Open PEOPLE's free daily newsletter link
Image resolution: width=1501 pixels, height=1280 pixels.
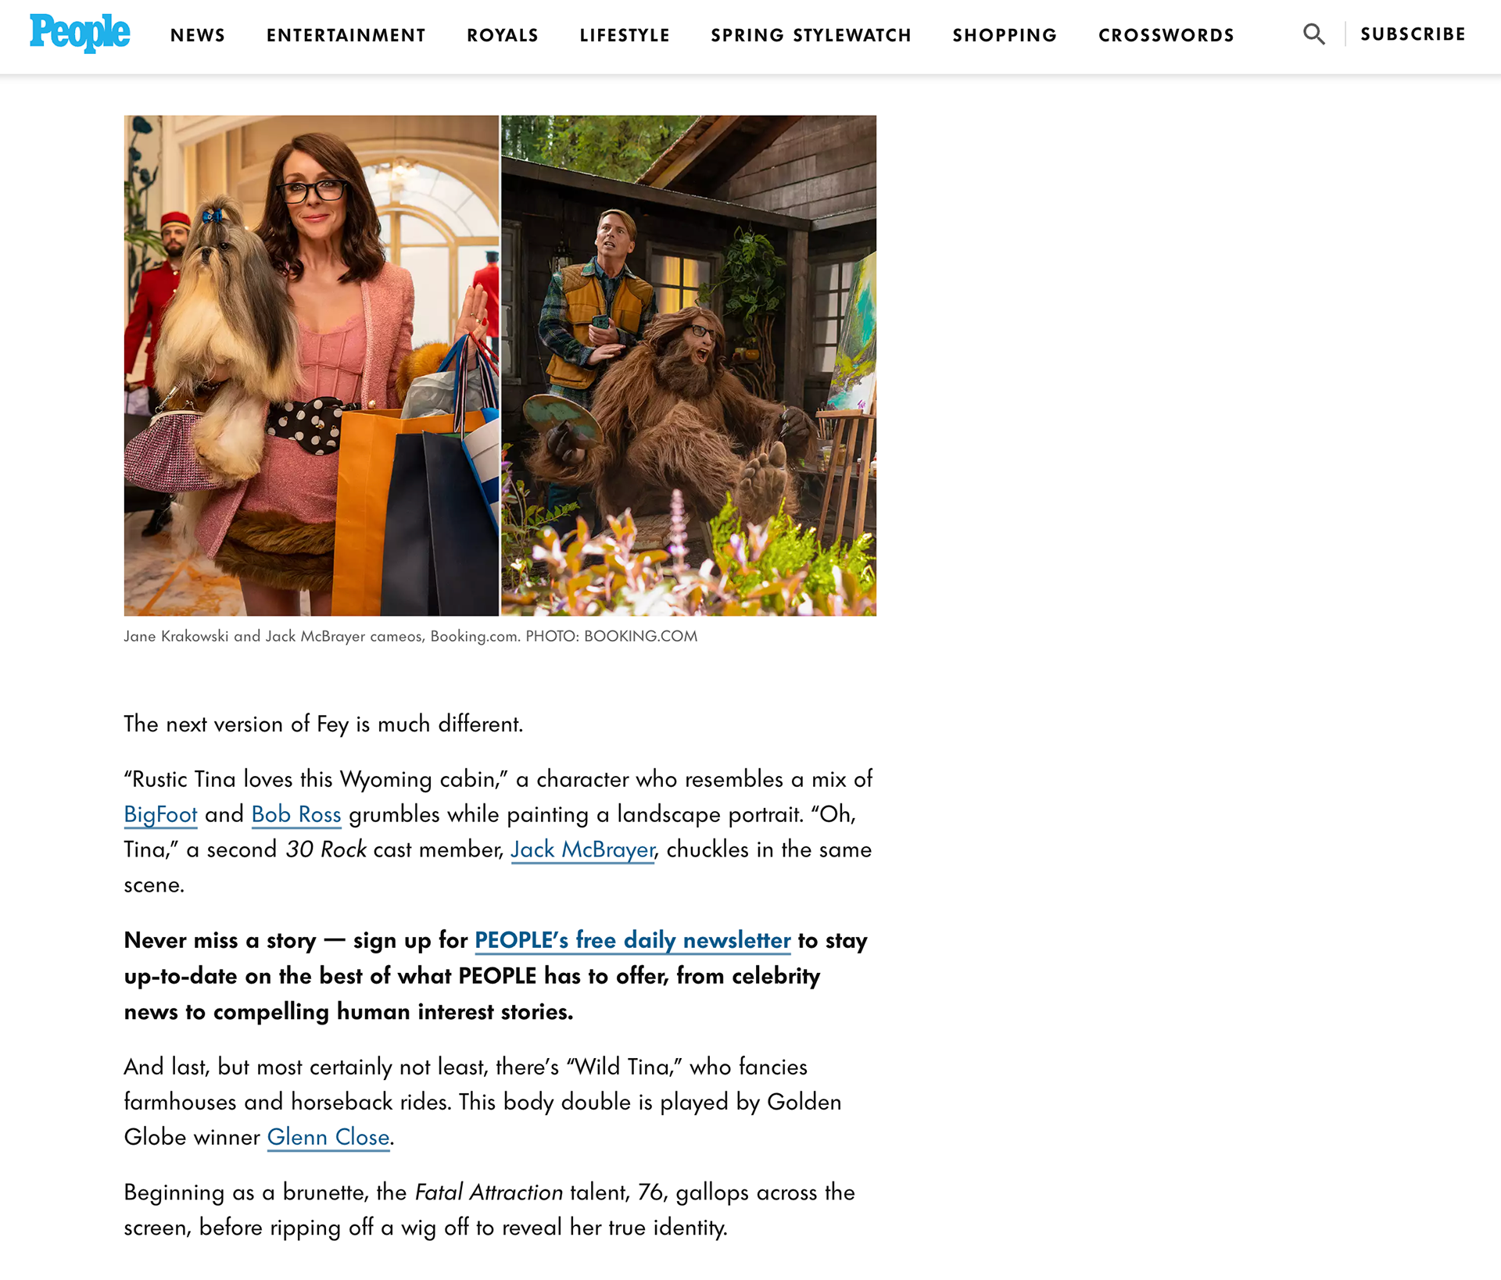tap(632, 940)
